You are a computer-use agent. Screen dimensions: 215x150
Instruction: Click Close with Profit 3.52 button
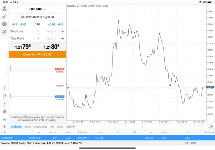tap(37, 54)
